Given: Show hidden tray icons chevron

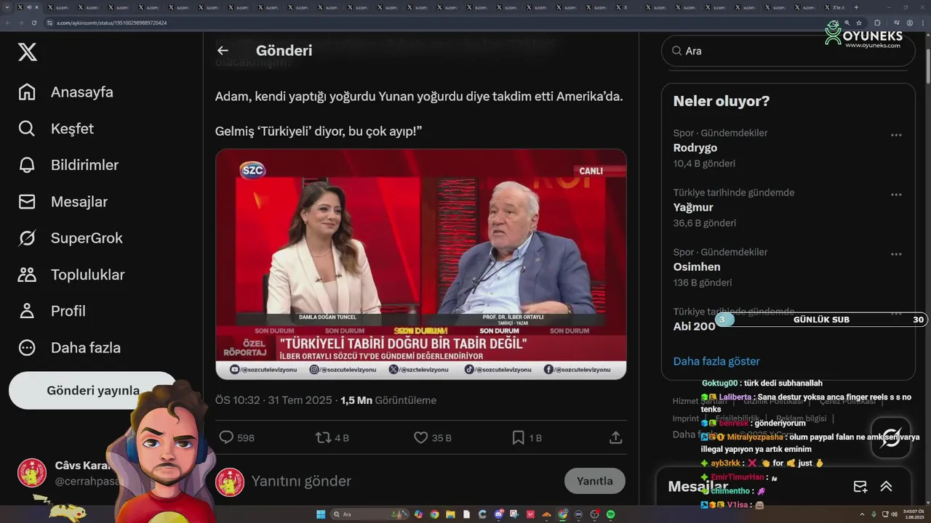Looking at the screenshot, I should [863, 514].
